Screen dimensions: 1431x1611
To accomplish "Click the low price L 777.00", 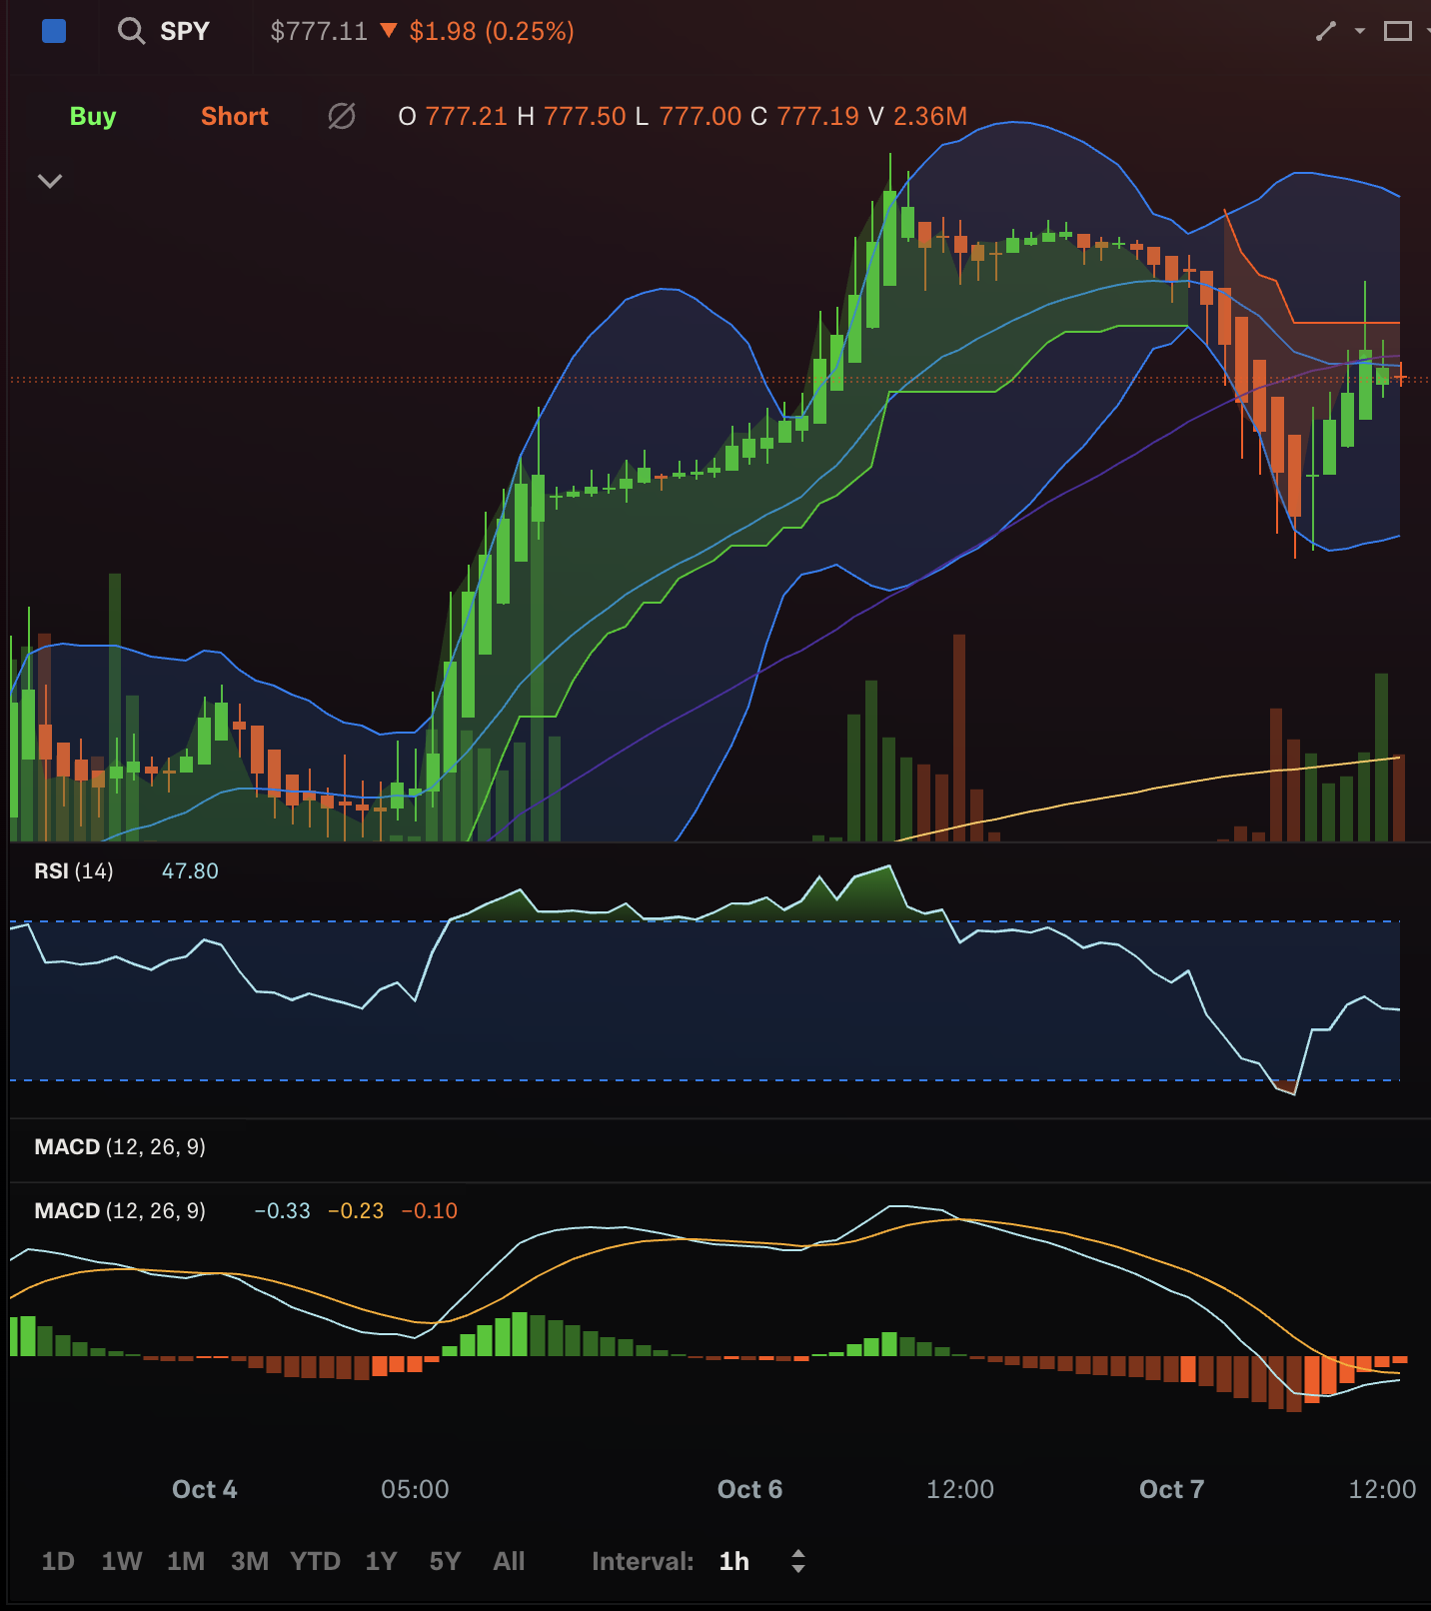I will click(689, 116).
